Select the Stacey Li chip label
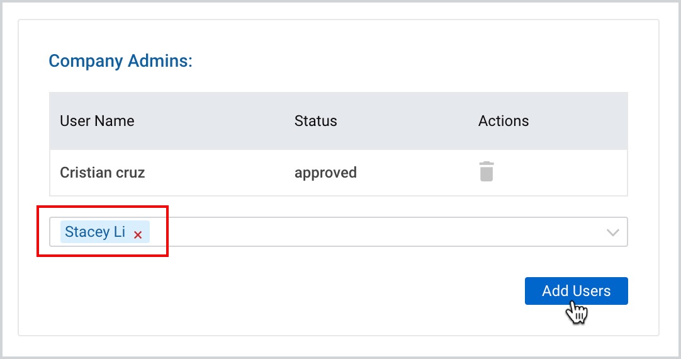The height and width of the screenshot is (359, 681). (x=95, y=232)
